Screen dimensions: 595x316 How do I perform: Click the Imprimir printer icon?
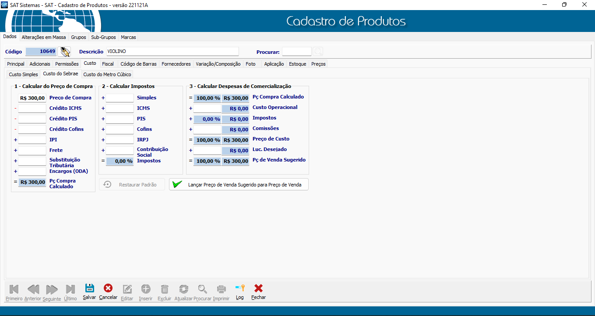(x=221, y=289)
